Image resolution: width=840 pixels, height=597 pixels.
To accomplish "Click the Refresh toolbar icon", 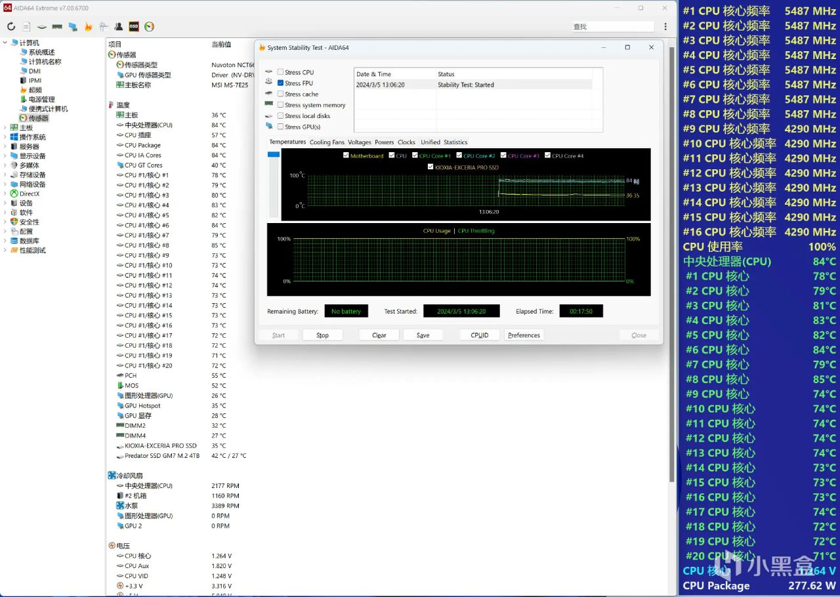I will [11, 27].
